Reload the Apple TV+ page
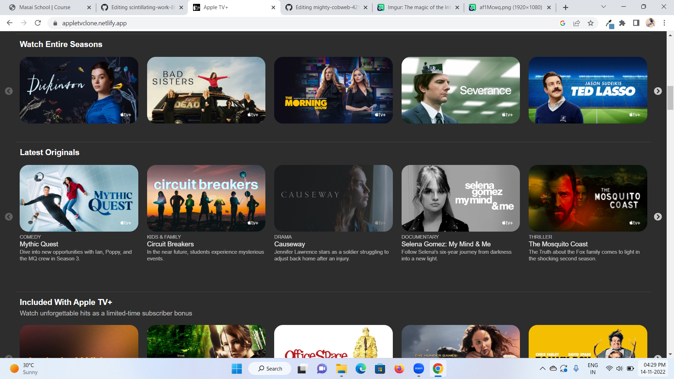This screenshot has width=674, height=379. coord(38,23)
